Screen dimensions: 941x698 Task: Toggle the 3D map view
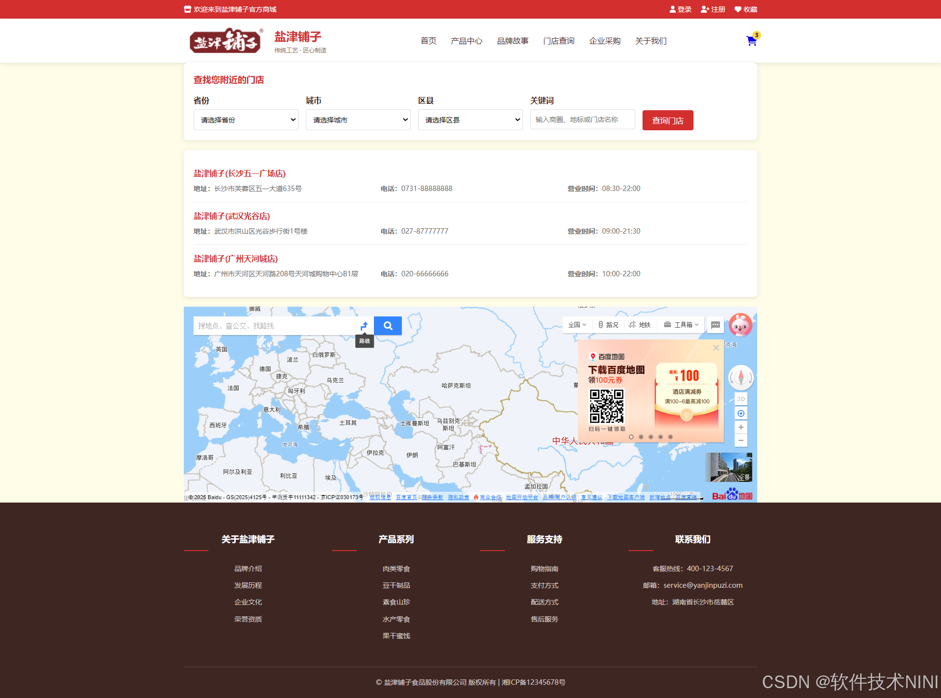point(741,399)
